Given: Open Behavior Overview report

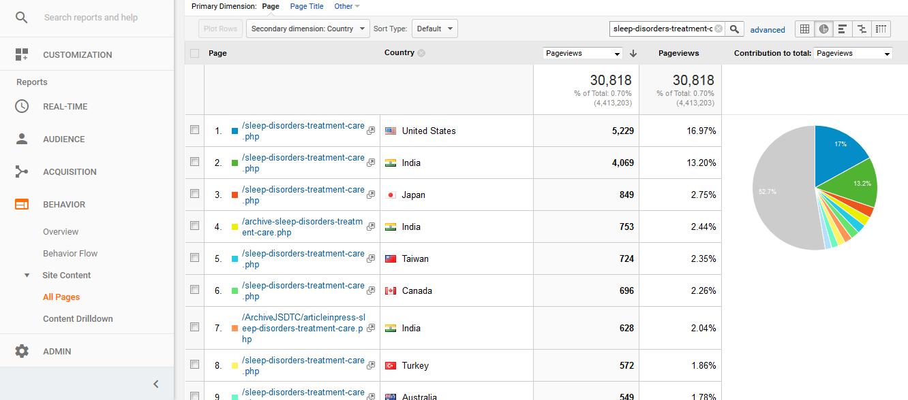Looking at the screenshot, I should (x=61, y=231).
